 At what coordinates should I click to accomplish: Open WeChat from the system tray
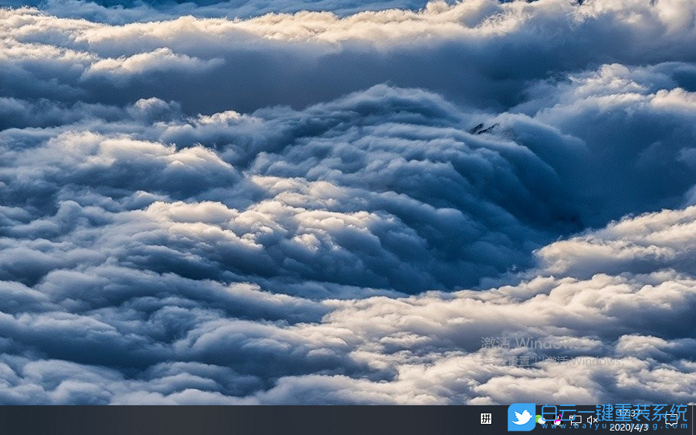(539, 421)
